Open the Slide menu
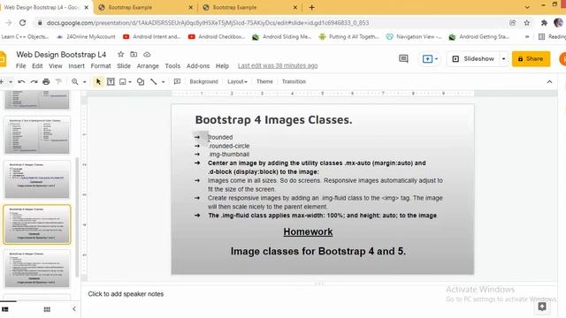Image resolution: width=566 pixels, height=318 pixels. pyautogui.click(x=124, y=66)
